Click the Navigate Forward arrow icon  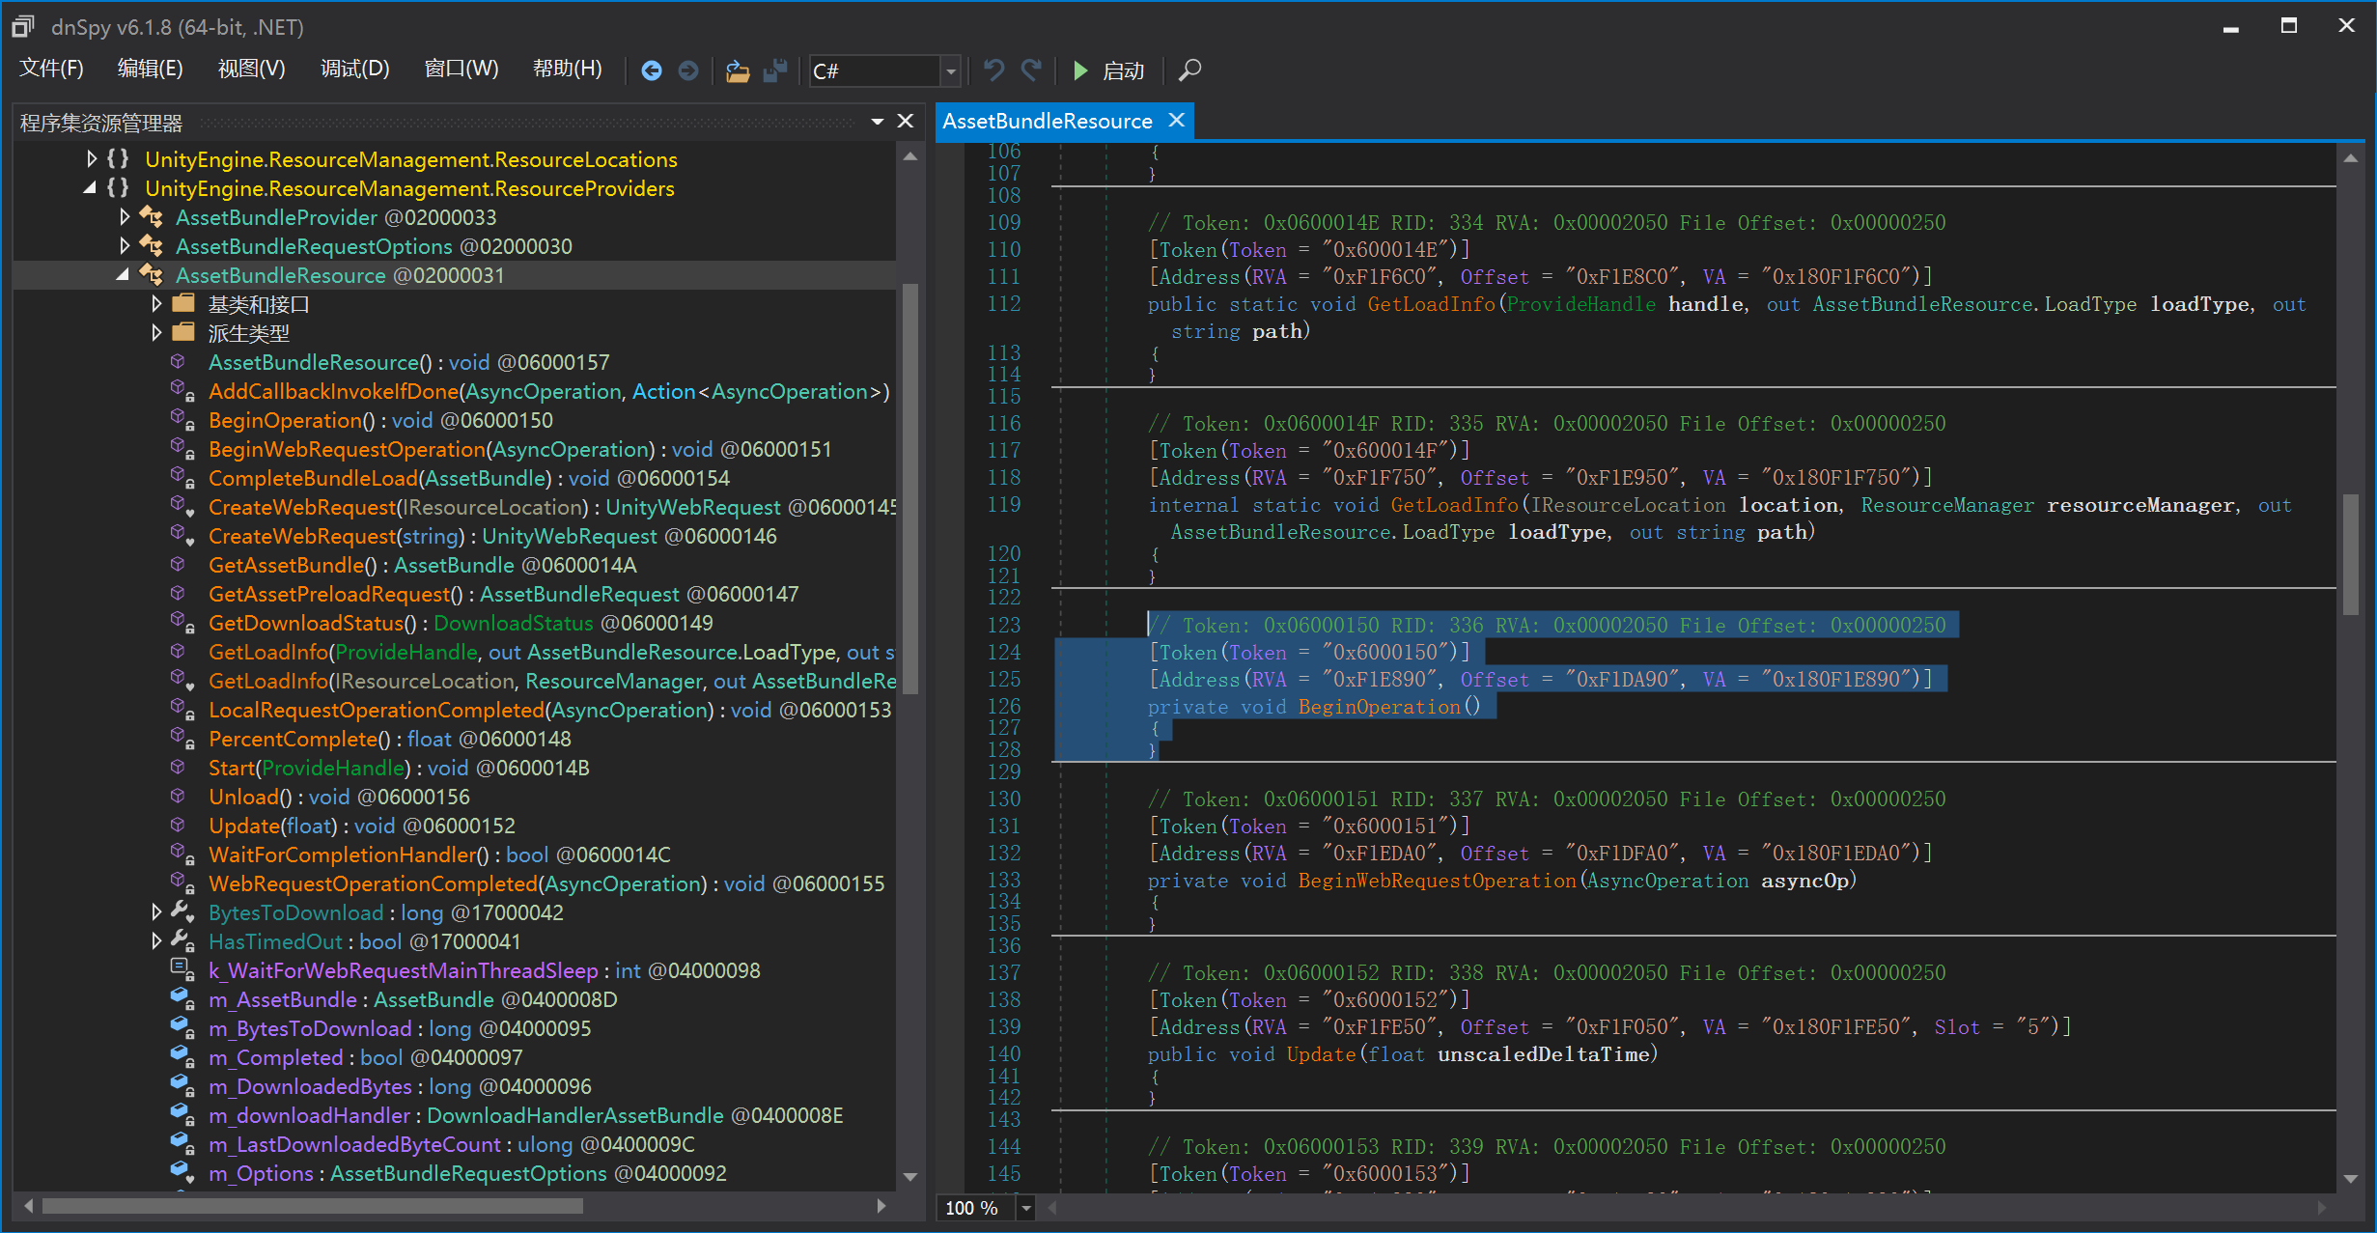point(688,70)
